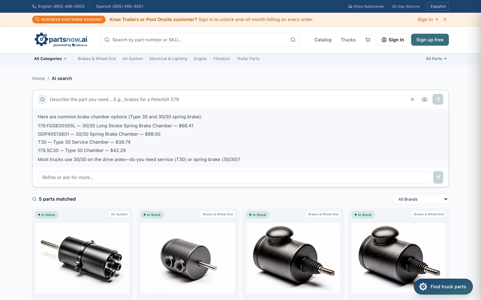Expand the All Categories dropdown
This screenshot has height=300, width=481.
click(x=50, y=59)
